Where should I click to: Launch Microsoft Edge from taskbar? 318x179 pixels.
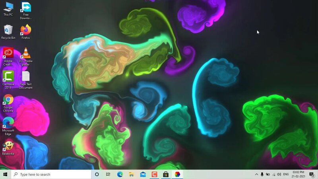[120, 174]
